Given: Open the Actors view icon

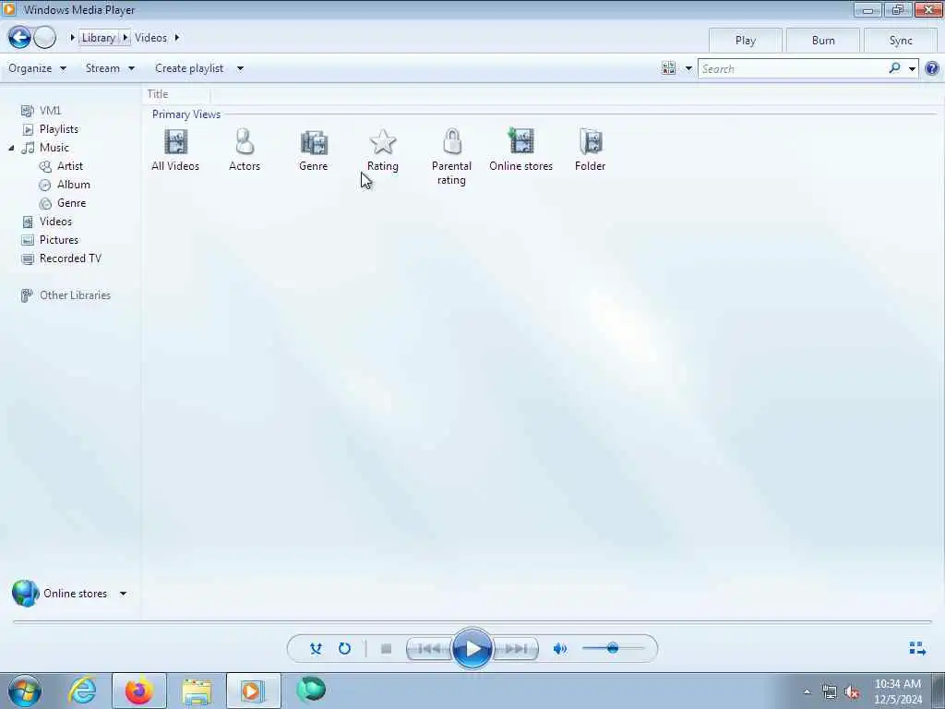Looking at the screenshot, I should [x=244, y=150].
